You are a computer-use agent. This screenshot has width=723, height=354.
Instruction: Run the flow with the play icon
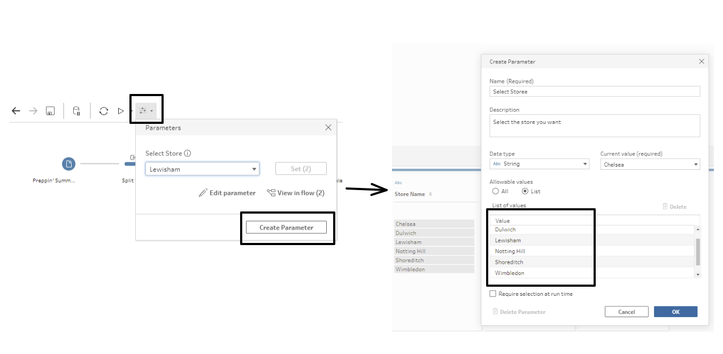point(121,111)
